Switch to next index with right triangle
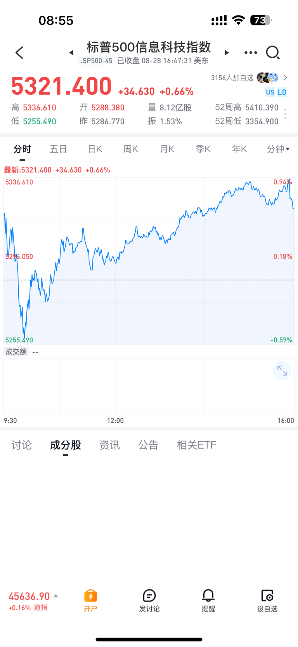 pyautogui.click(x=227, y=52)
